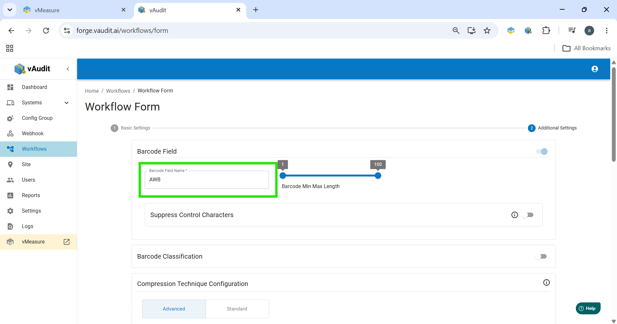The image size is (617, 324).
Task: Enable Suppress Control Characters toggle
Action: point(528,215)
